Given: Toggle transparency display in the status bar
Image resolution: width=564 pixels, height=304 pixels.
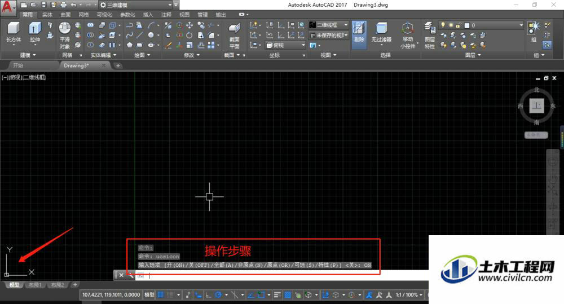Looking at the screenshot, I should pyautogui.click(x=288, y=295).
